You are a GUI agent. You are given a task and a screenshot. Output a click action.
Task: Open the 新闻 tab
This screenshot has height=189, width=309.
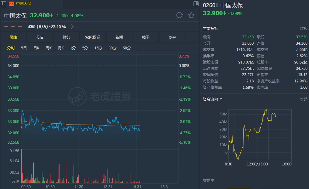tap(119, 37)
